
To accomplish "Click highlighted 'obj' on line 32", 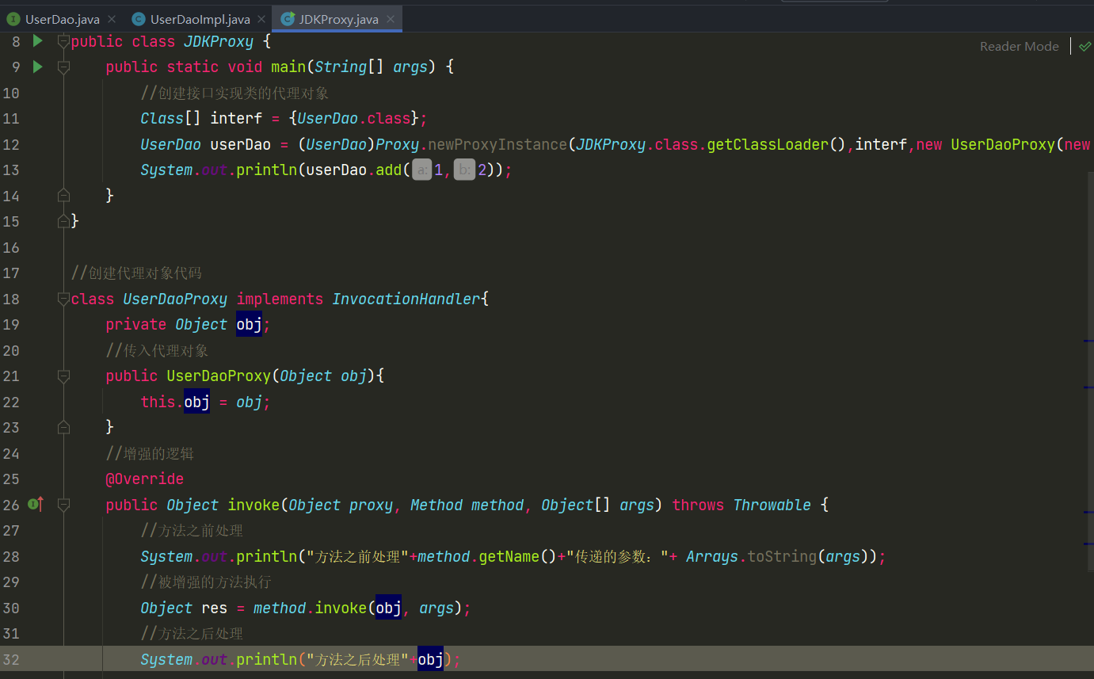I will (x=430, y=659).
